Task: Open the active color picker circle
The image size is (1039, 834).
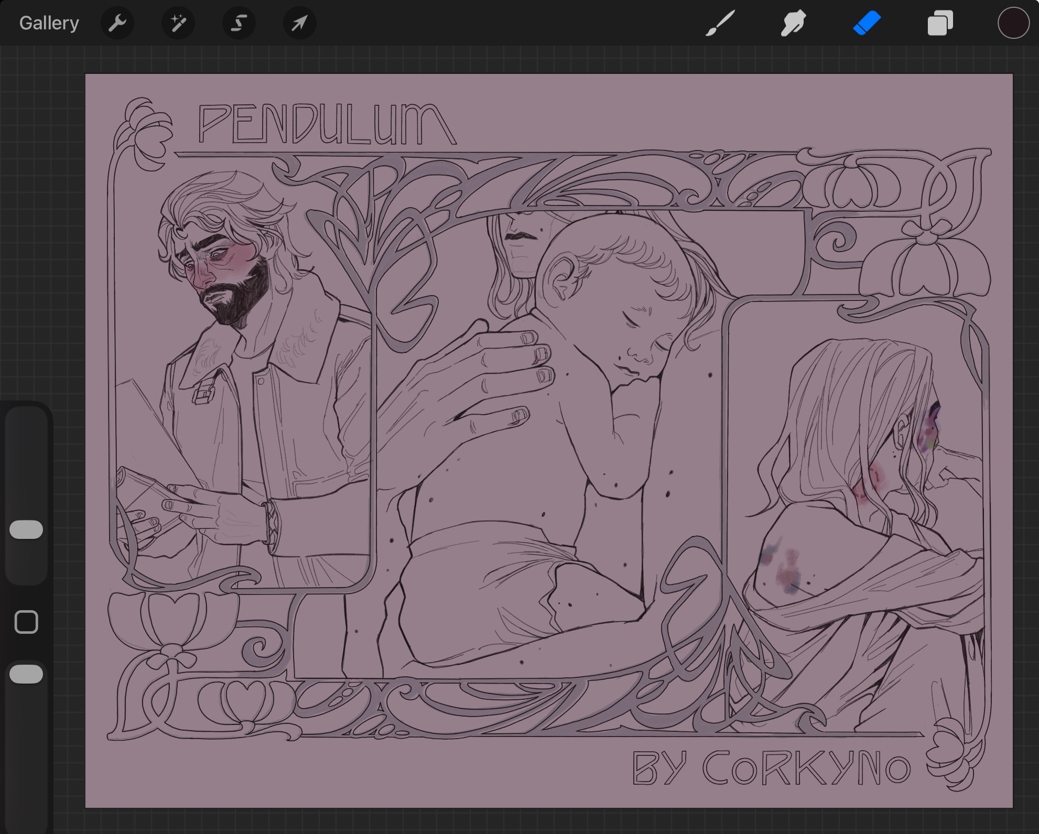Action: click(1013, 23)
